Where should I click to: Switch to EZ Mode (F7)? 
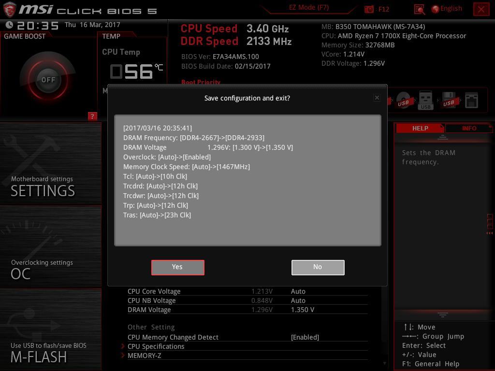[x=309, y=8]
